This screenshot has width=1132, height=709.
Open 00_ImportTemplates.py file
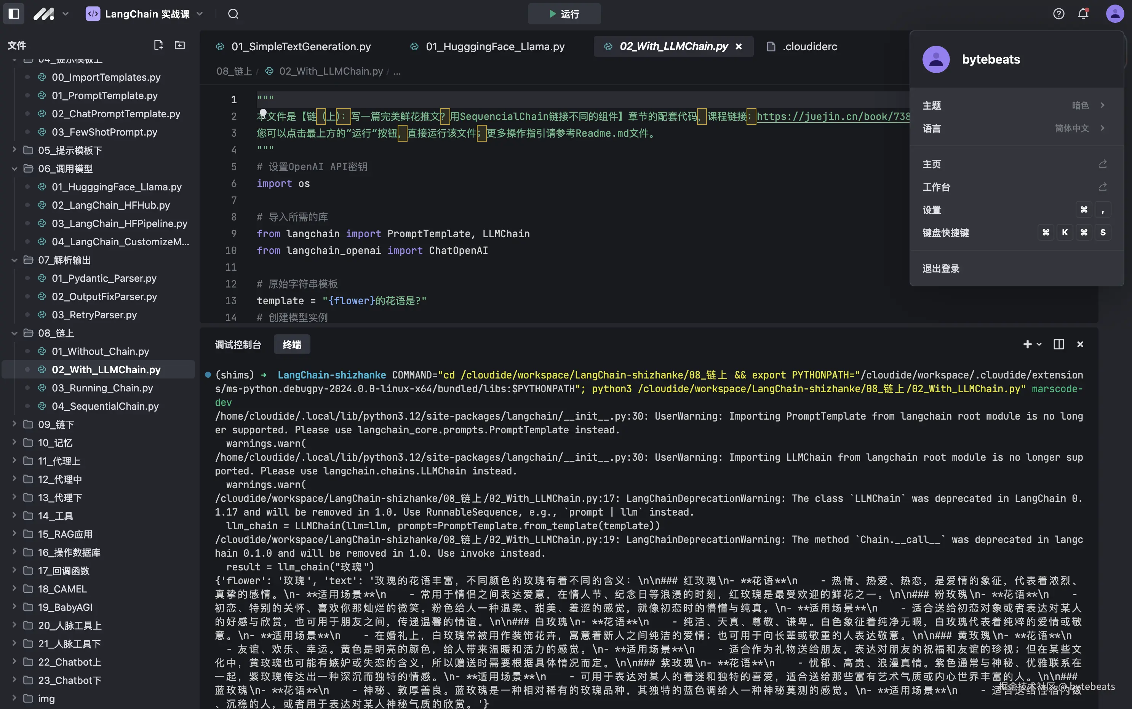[x=99, y=77]
